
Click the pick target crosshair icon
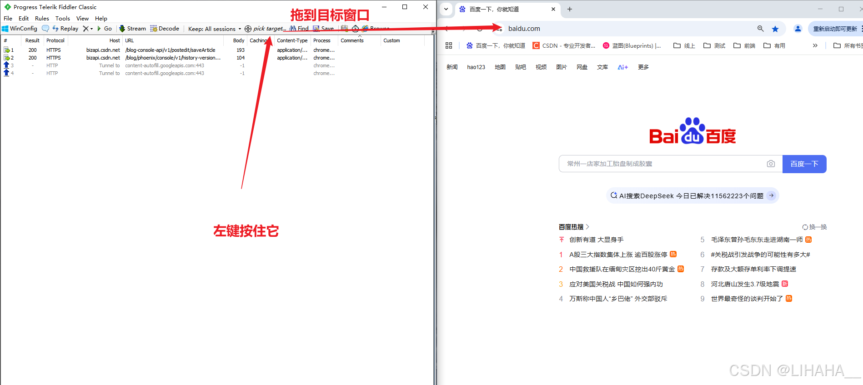pos(248,29)
